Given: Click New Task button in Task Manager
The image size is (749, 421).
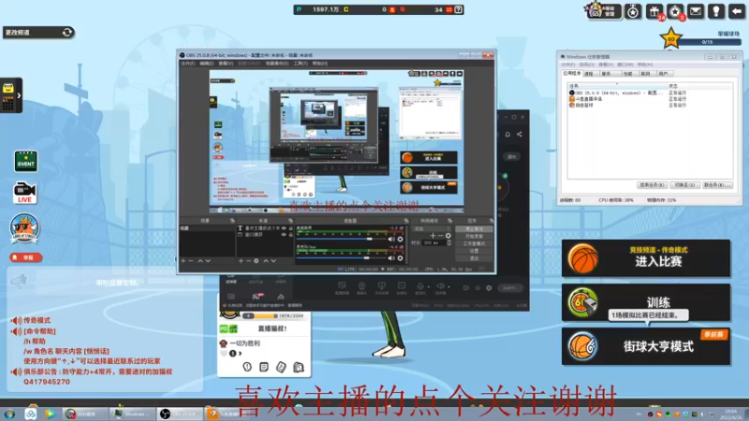Looking at the screenshot, I should (x=717, y=184).
